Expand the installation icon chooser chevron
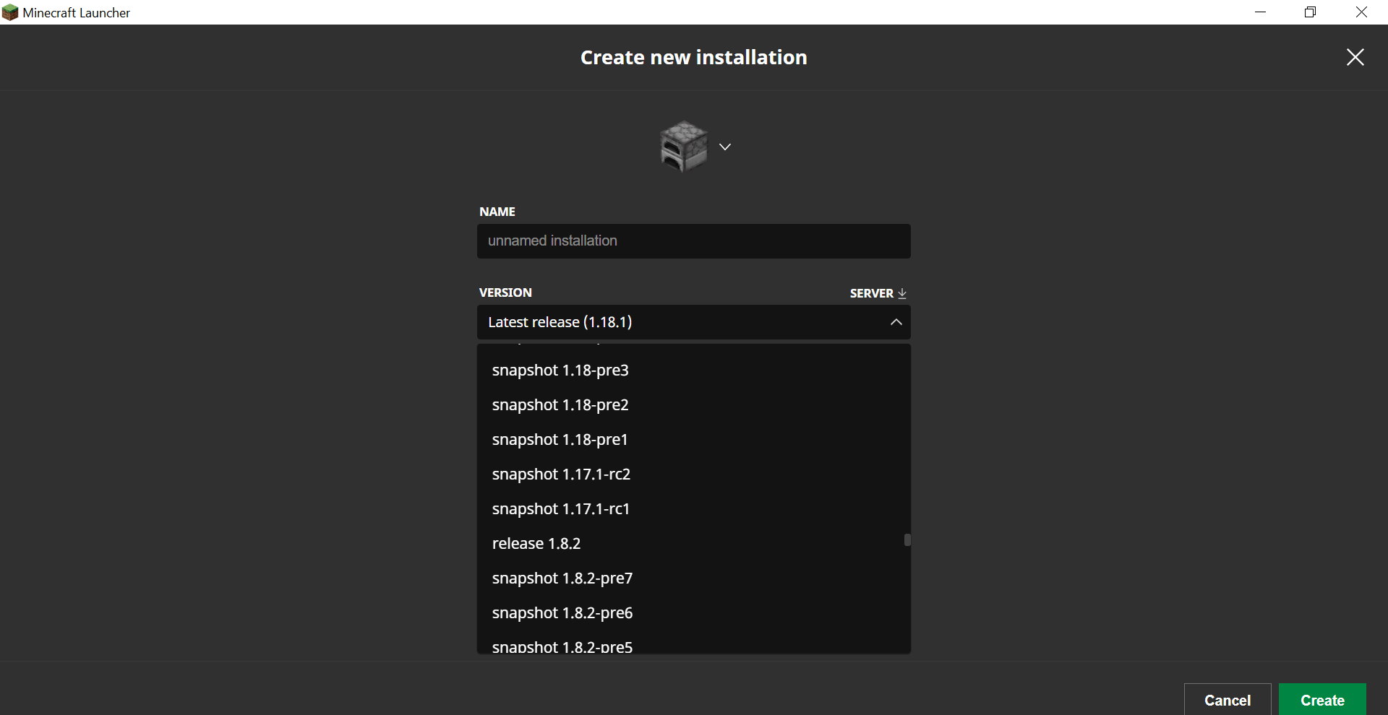1388x715 pixels. [x=725, y=147]
